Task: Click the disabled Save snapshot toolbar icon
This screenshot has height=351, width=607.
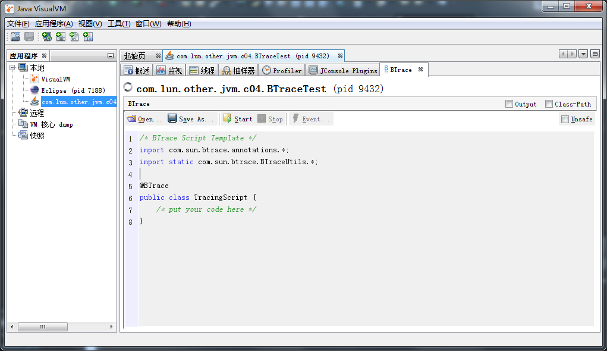Action: pos(29,37)
